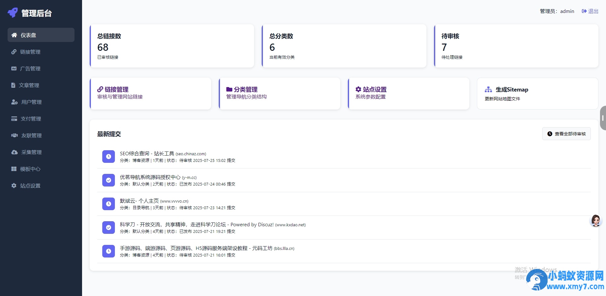The image size is (606, 296).
Task: Open 友联管理 in sidebar
Action: (41, 135)
